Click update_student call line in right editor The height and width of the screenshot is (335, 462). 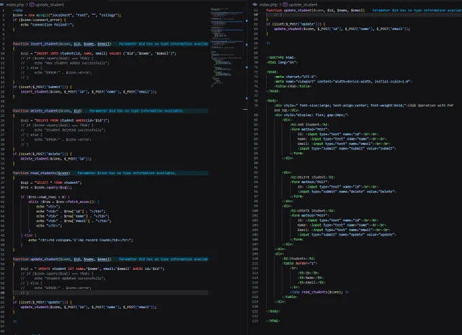342,29
